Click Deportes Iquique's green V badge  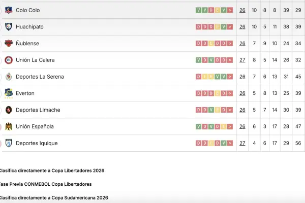pos(224,143)
